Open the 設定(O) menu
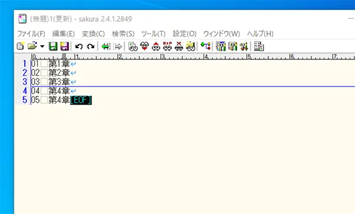Image resolution: width=355 pixels, height=214 pixels. click(185, 34)
